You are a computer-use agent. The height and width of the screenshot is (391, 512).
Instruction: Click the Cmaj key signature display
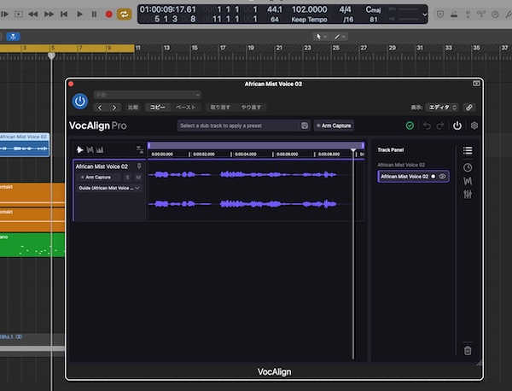tap(373, 9)
